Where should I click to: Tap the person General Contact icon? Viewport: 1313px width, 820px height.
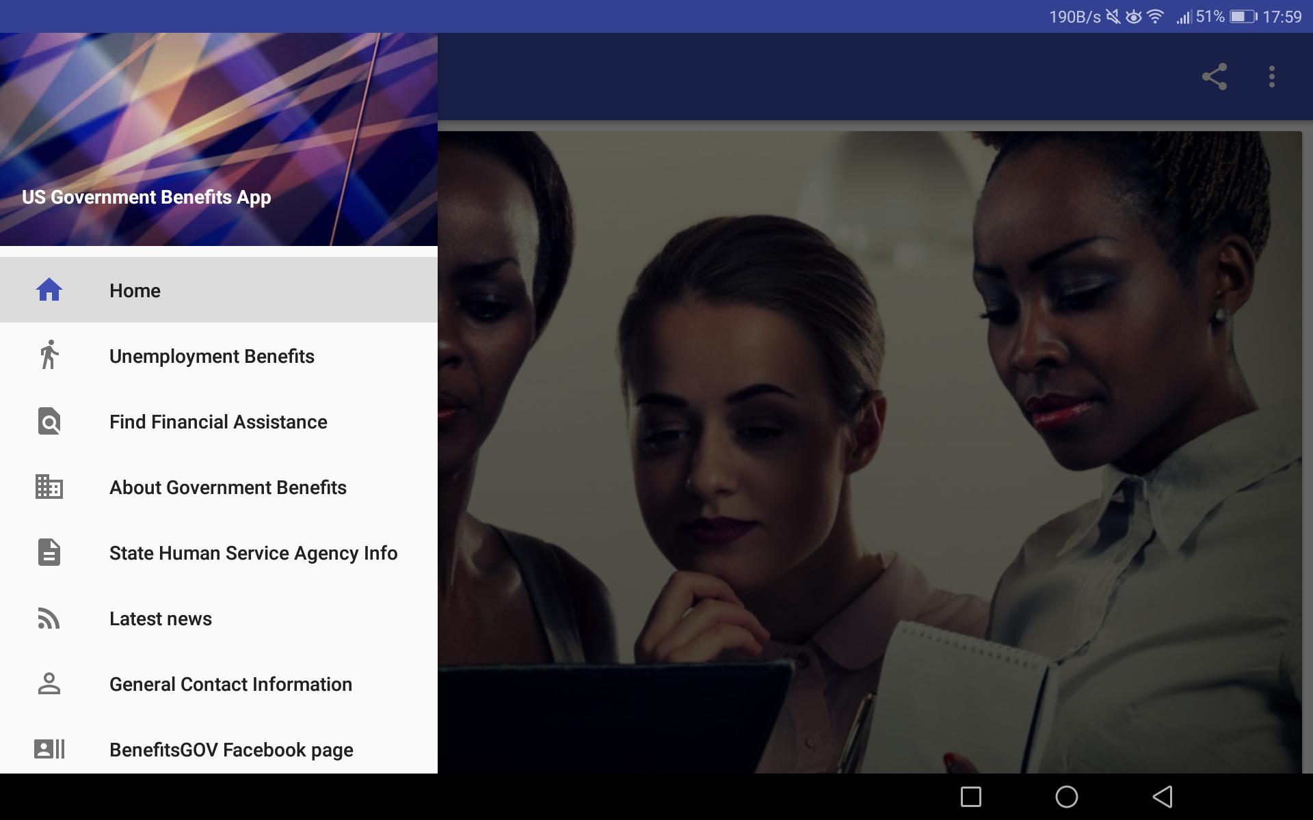(x=49, y=683)
